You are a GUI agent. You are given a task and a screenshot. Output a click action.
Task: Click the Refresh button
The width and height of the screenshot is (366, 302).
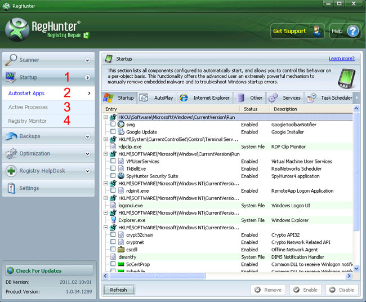click(118, 290)
